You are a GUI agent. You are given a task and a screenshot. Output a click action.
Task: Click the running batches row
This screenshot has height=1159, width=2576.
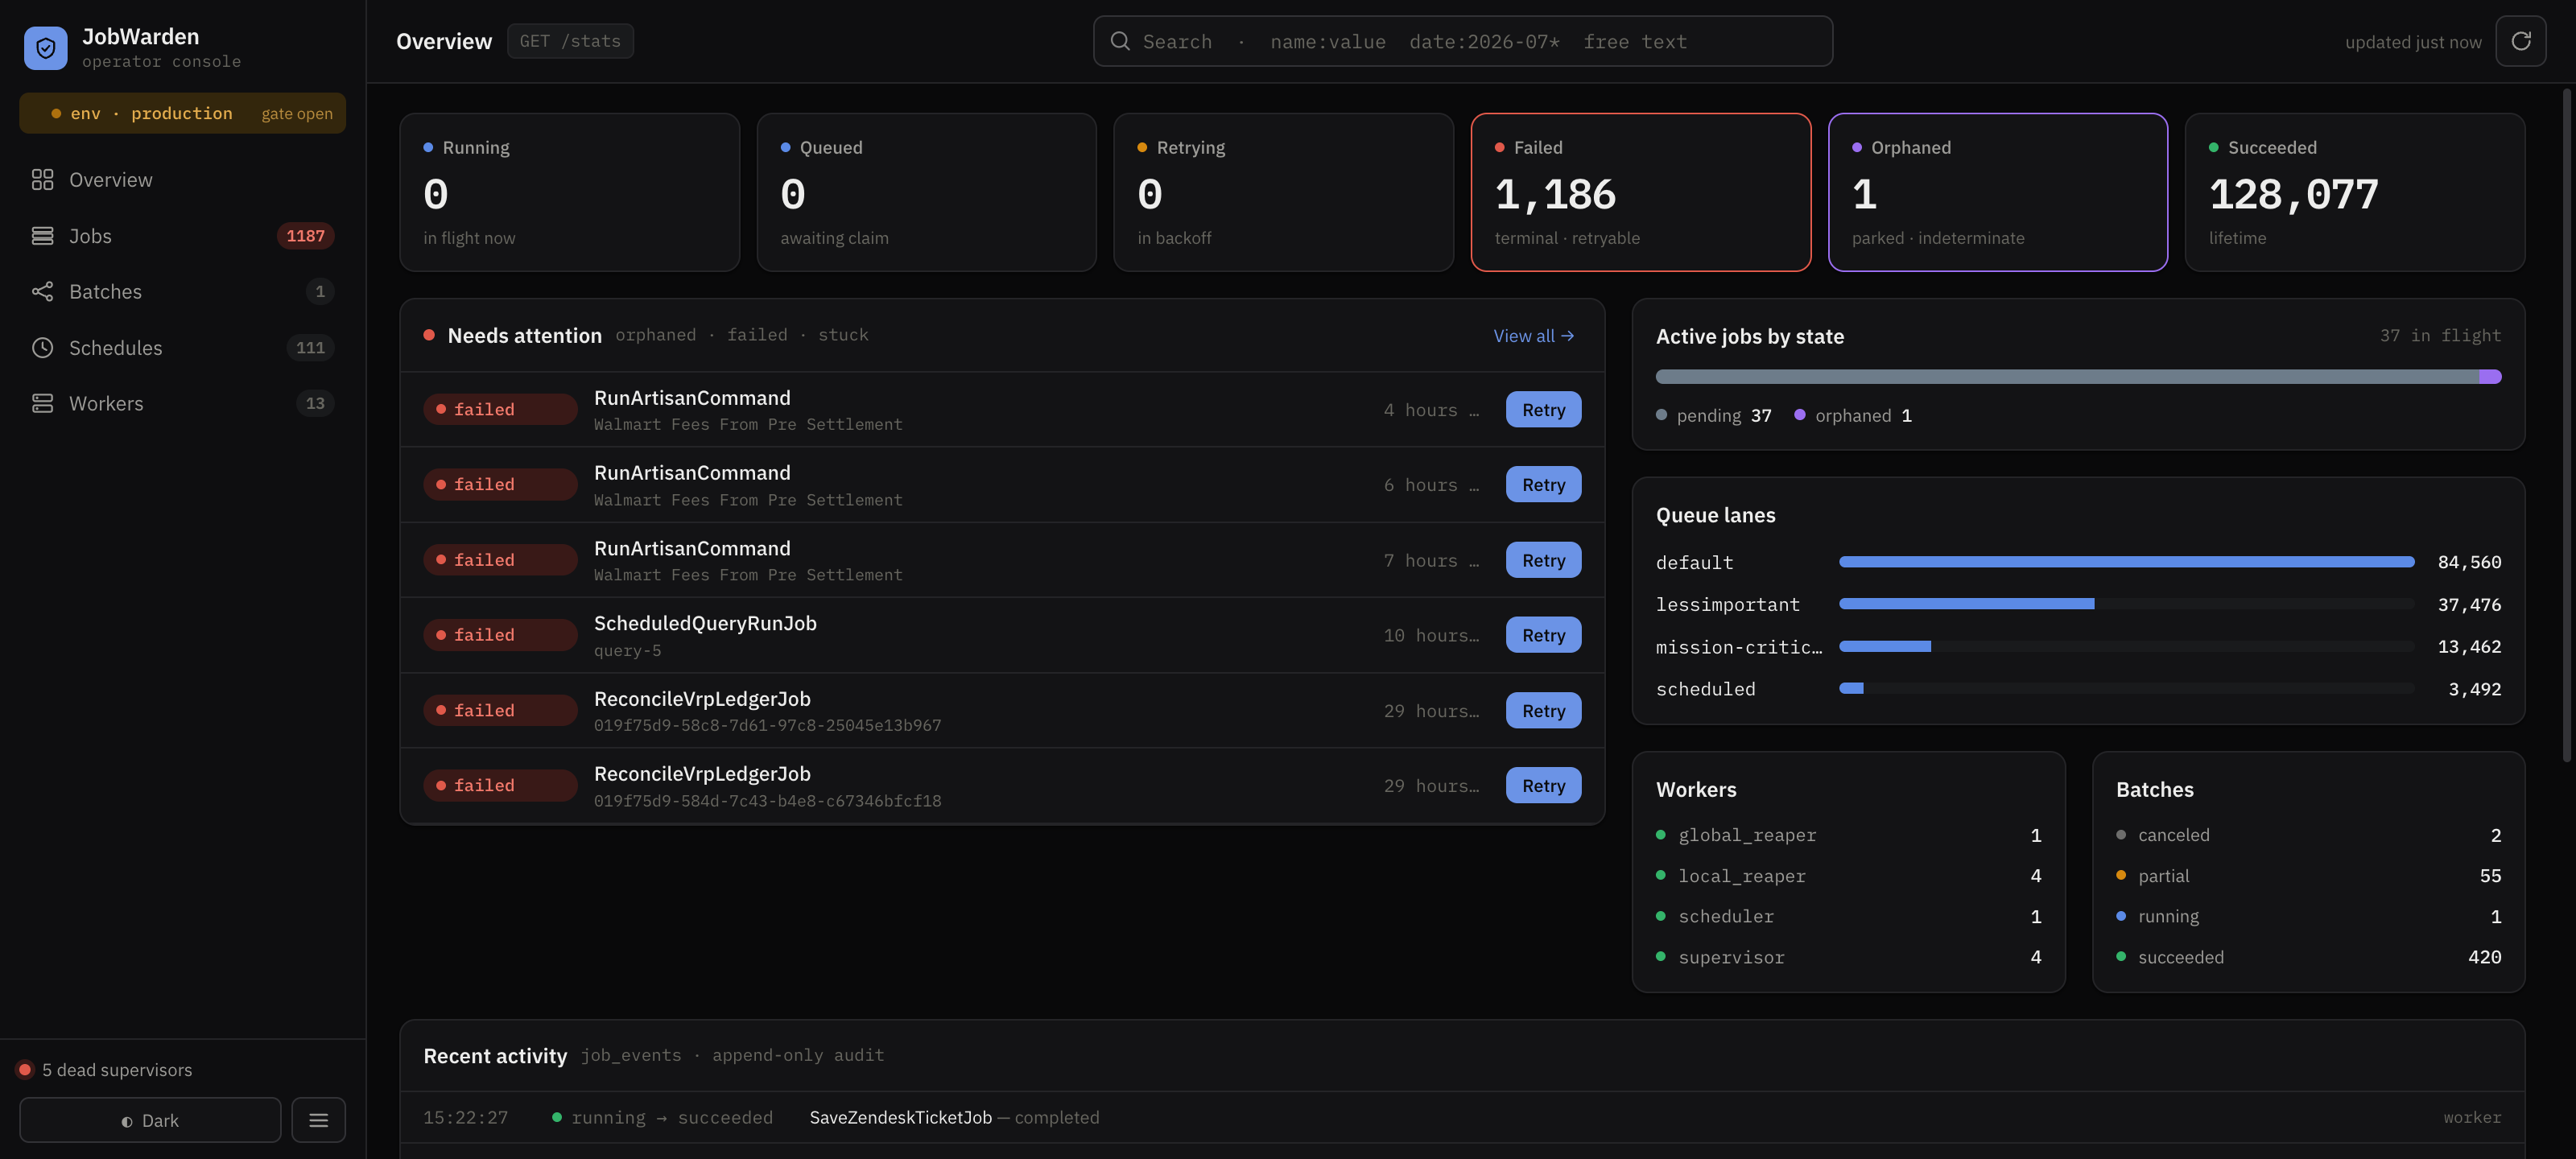[2308, 917]
